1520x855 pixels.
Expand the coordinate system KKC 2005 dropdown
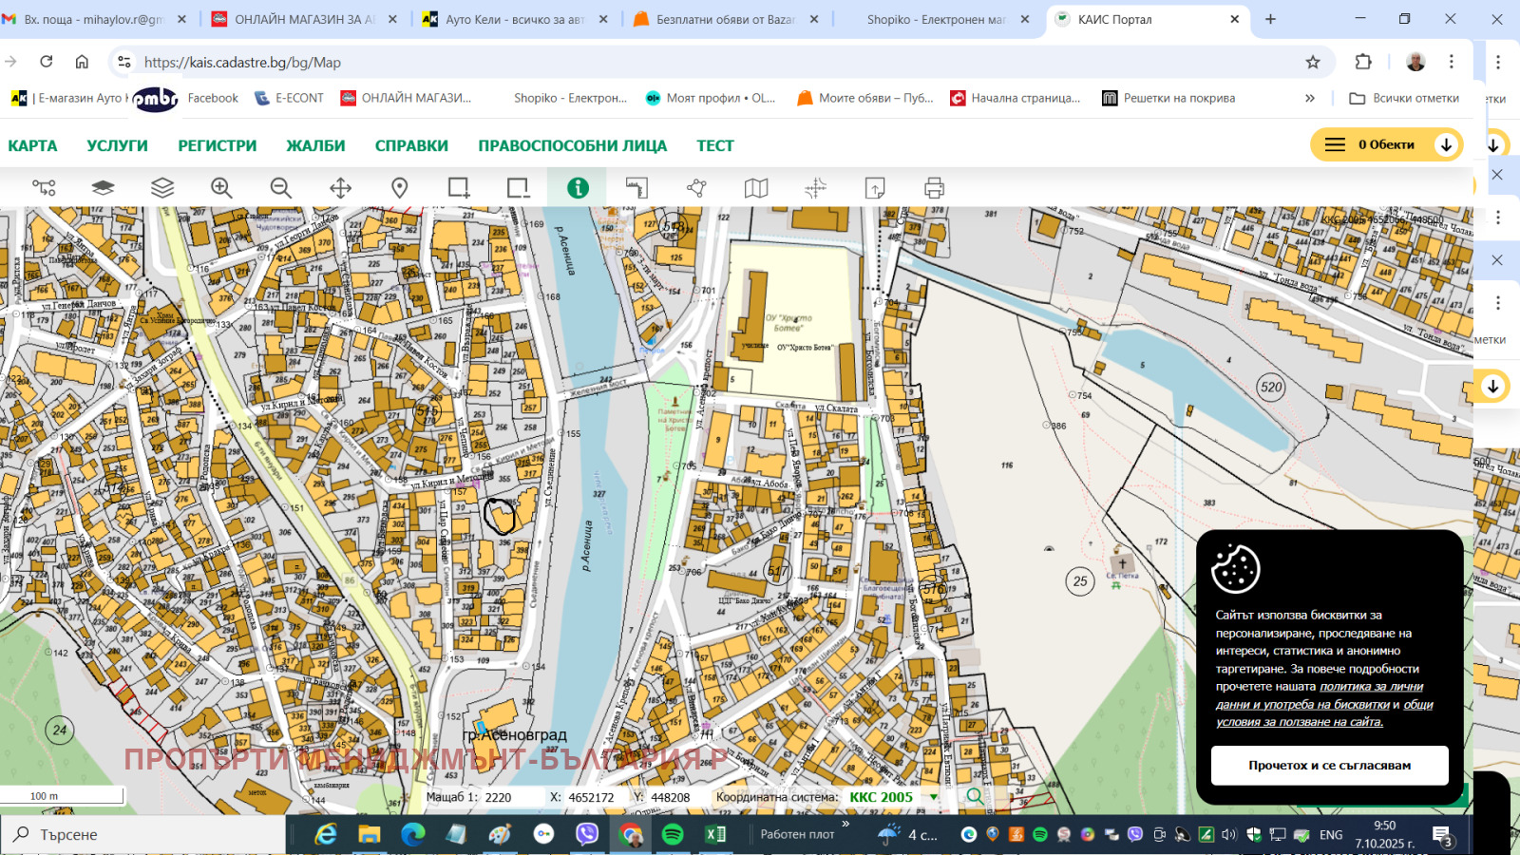[933, 797]
